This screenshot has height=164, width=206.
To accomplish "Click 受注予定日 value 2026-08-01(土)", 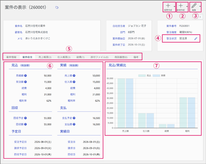I will 43,142.
